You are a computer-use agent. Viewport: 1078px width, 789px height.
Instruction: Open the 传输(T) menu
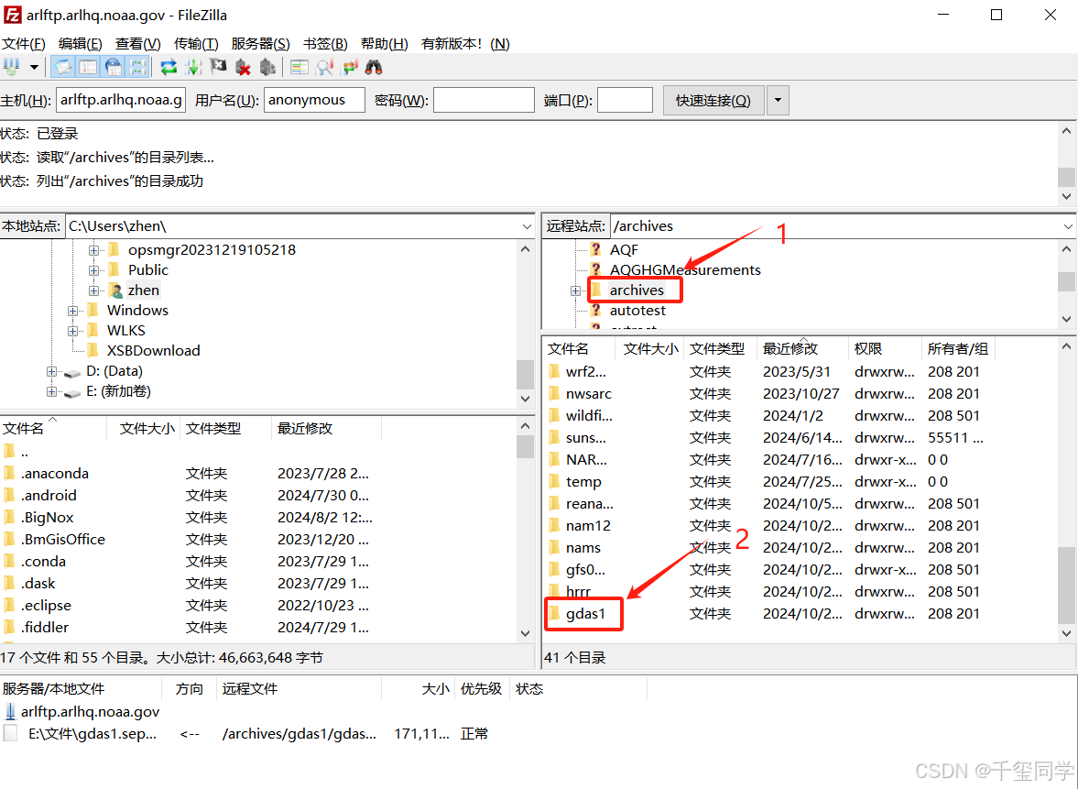[x=195, y=43]
